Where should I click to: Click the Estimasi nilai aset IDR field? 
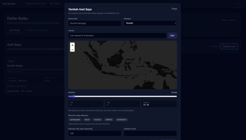(x=95, y=133)
